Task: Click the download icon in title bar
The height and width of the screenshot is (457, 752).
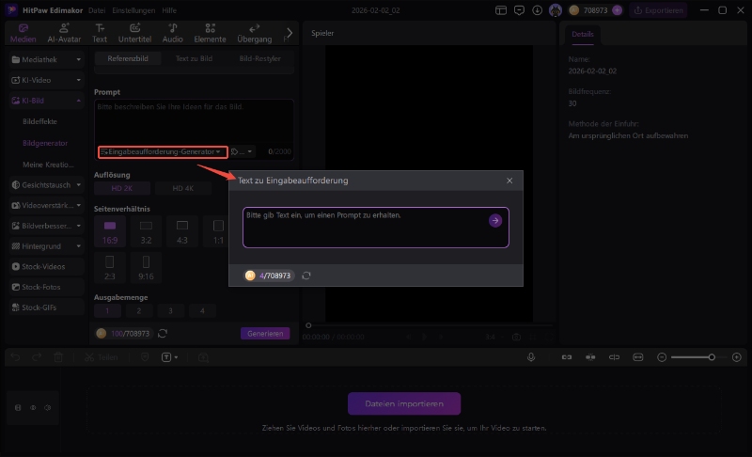Action: pyautogui.click(x=536, y=10)
